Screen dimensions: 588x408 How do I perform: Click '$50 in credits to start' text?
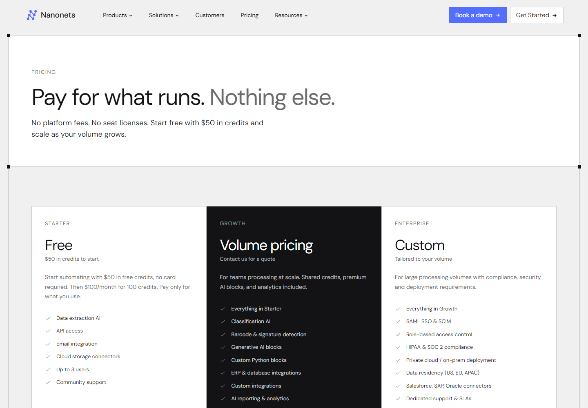point(72,259)
